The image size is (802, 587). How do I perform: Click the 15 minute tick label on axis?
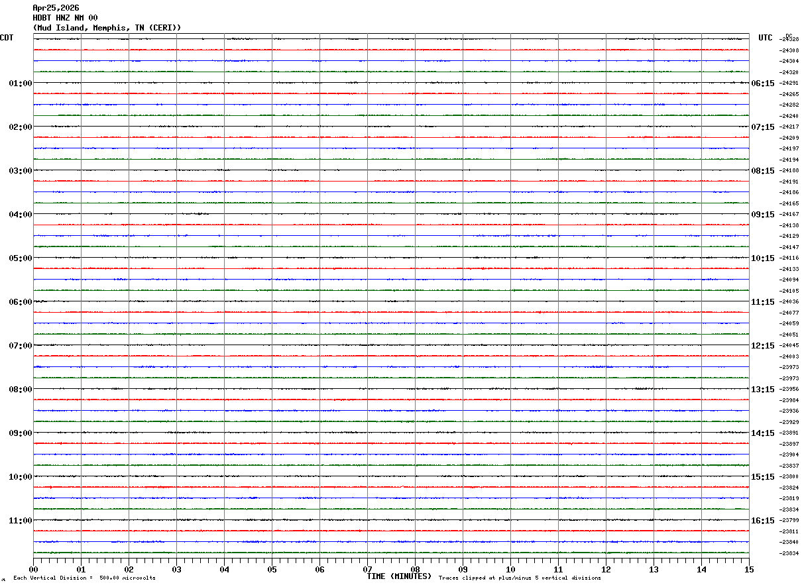pyautogui.click(x=749, y=570)
